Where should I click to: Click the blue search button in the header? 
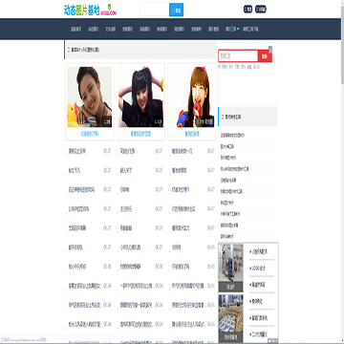click(176, 10)
